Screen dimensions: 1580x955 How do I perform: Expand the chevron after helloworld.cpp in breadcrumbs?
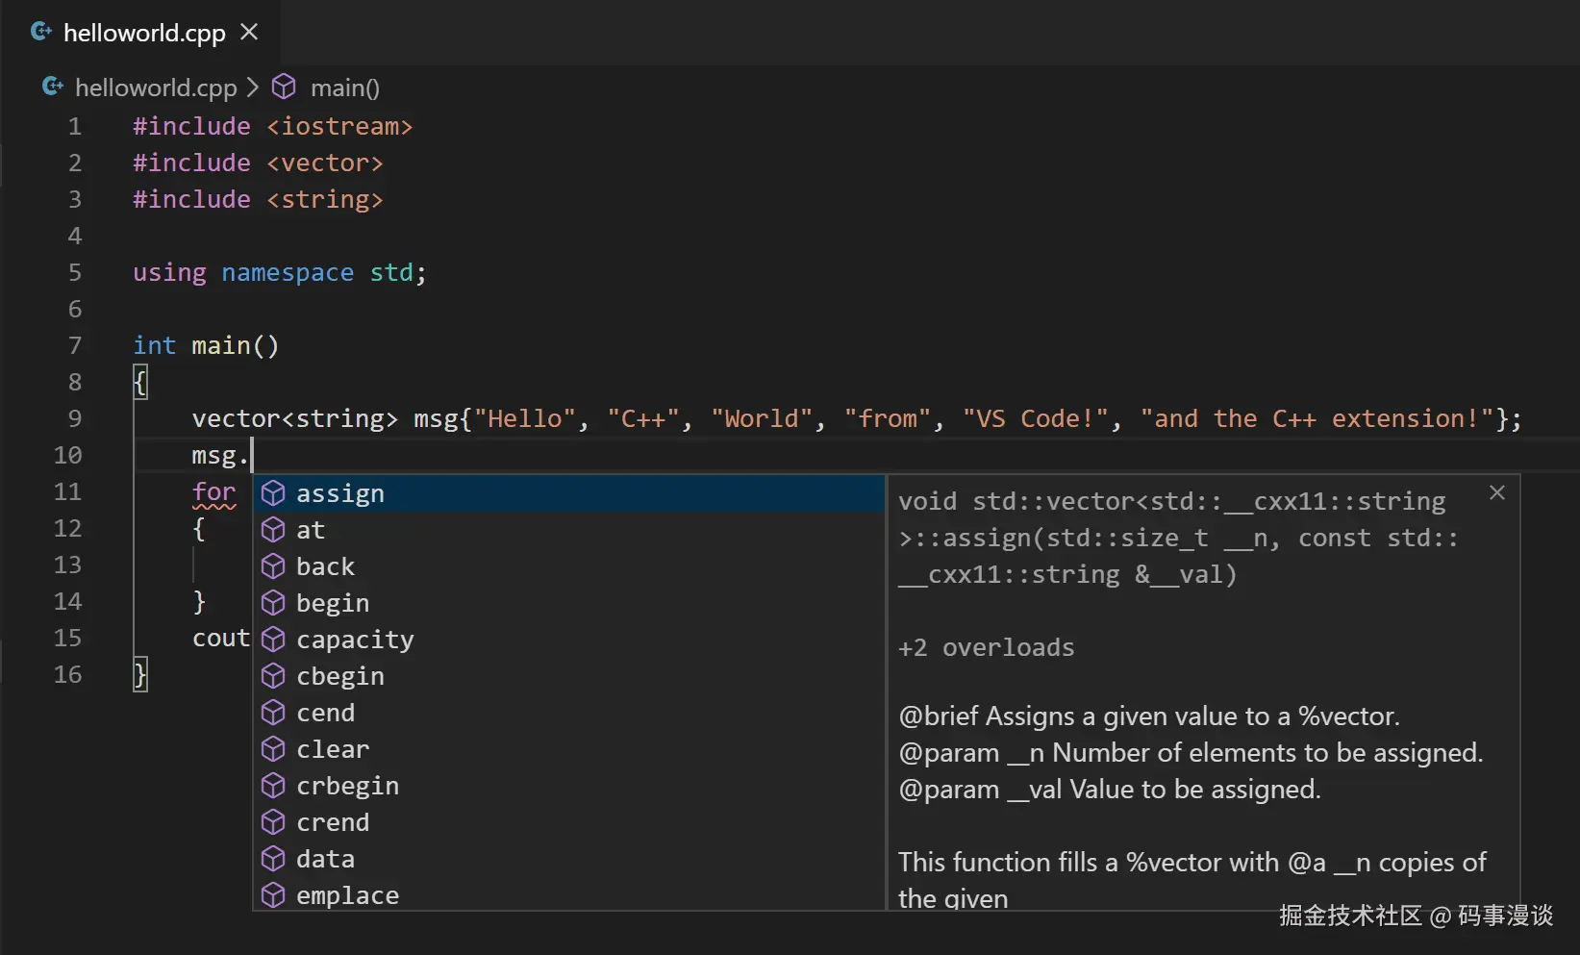(252, 87)
